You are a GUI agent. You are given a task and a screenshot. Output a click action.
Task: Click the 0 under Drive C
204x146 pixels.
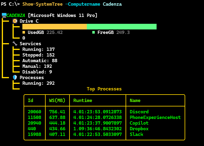point(24,38)
